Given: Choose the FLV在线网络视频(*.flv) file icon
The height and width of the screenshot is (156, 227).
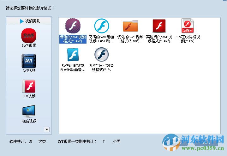Looking at the screenshot, I should (188, 26).
